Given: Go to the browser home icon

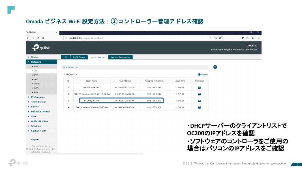Looking at the screenshot, I should point(42,38).
